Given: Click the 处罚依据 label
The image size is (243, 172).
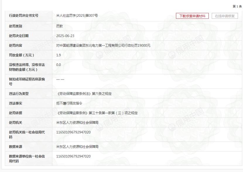Looking at the screenshot, I should (x=16, y=113).
